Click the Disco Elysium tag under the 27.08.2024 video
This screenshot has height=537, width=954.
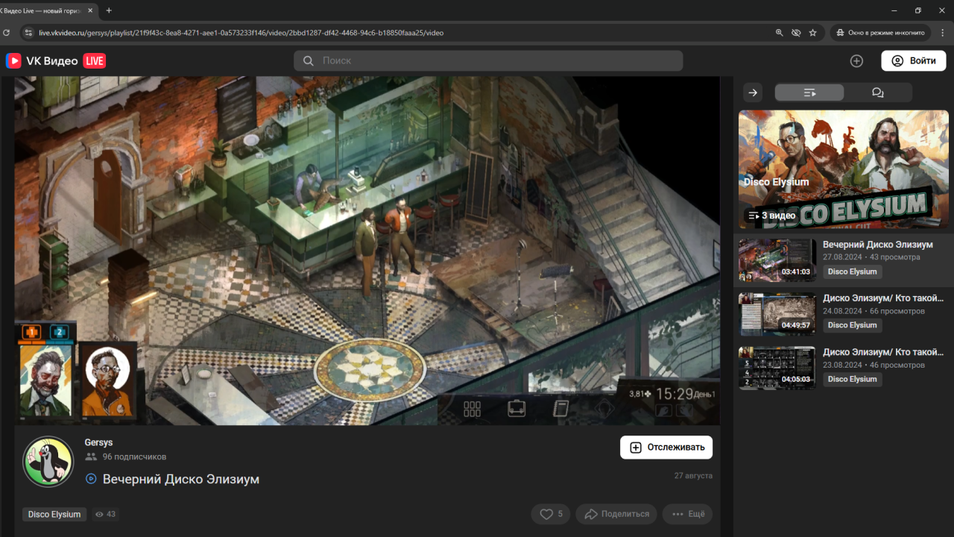[852, 272]
